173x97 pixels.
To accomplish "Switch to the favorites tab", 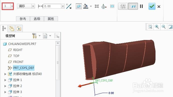I will point(19,28).
